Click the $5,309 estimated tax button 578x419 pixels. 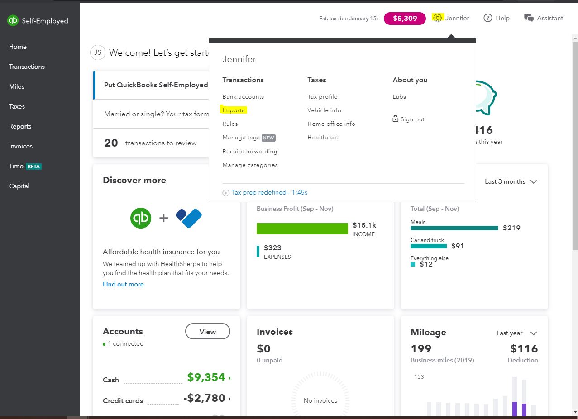click(x=405, y=19)
